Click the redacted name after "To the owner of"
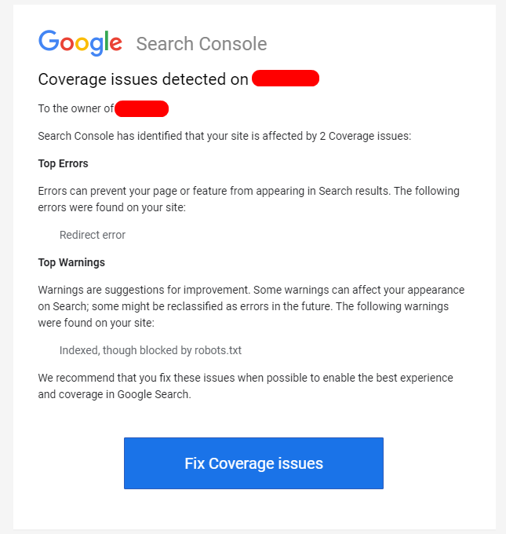Image resolution: width=506 pixels, height=534 pixels. click(x=141, y=108)
